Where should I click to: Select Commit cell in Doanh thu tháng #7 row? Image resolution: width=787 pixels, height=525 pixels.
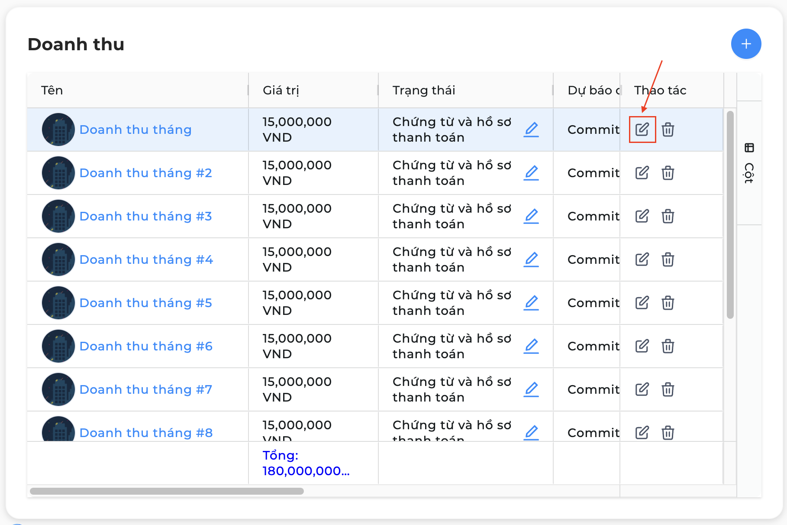[x=587, y=389]
